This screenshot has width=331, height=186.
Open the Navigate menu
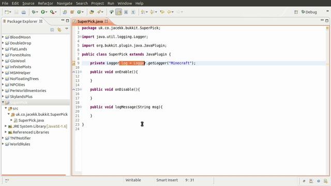tap(64, 4)
